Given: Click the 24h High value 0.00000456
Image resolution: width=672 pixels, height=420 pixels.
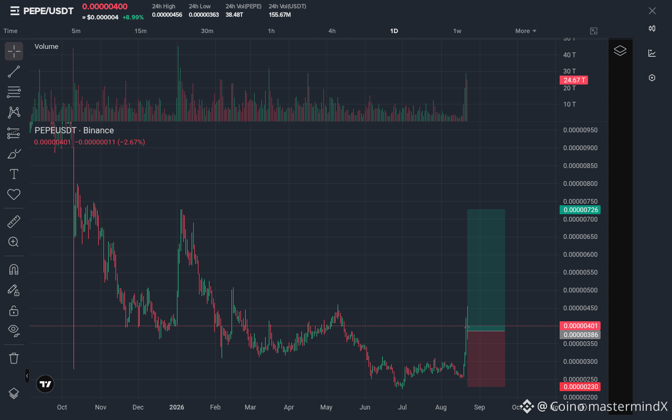Looking at the screenshot, I should pyautogui.click(x=167, y=15).
